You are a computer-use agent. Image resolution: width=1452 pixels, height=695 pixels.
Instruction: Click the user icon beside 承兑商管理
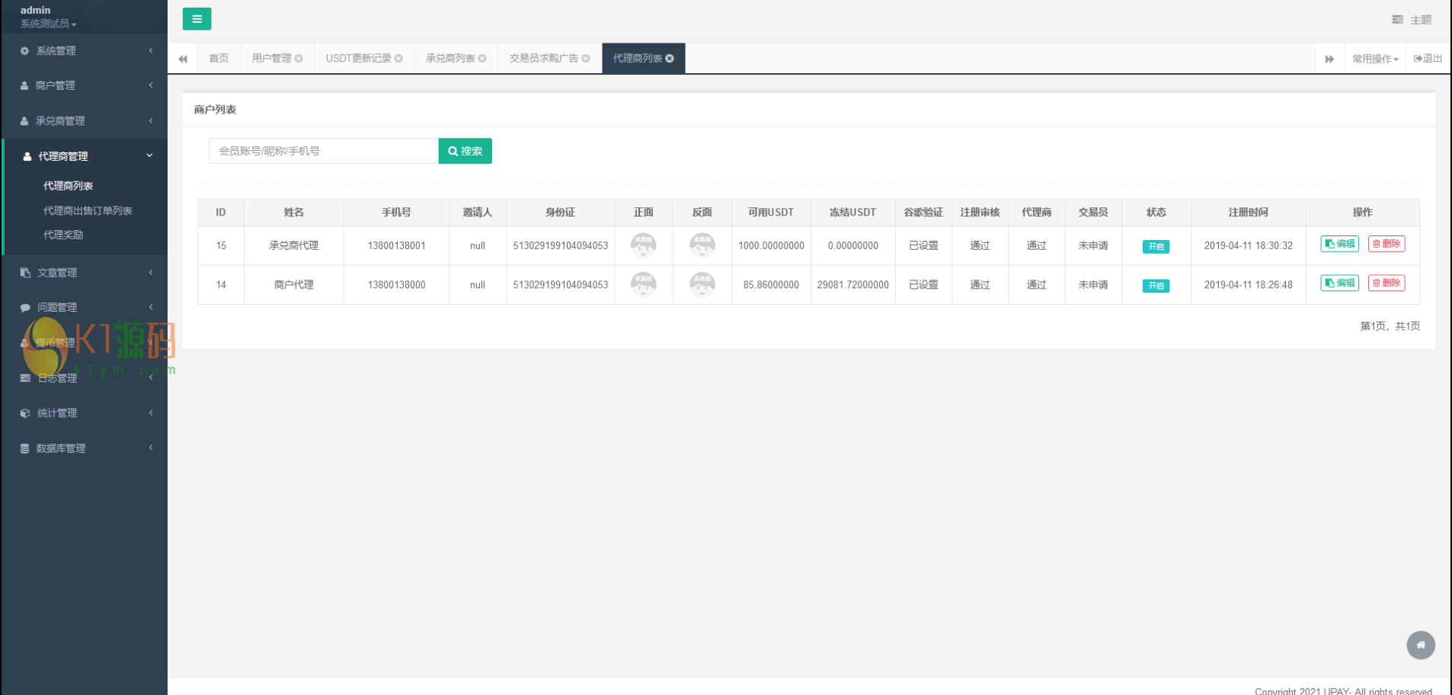click(x=24, y=121)
